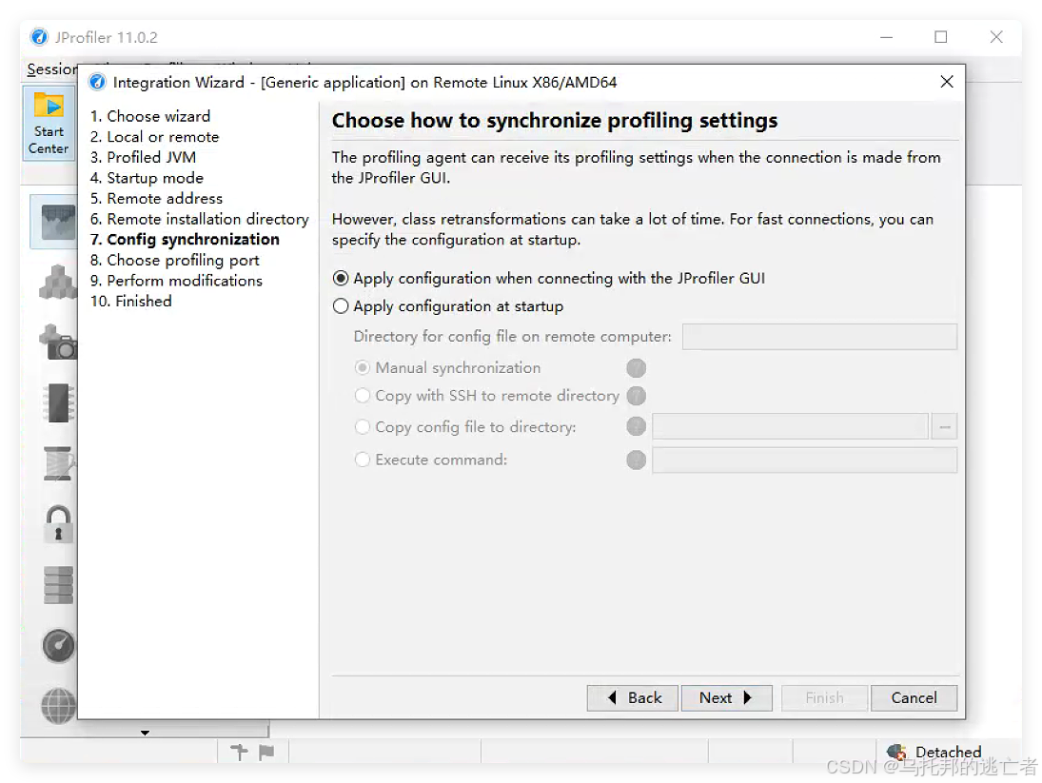
Task: Minimize the JProfiler main window
Action: [x=886, y=37]
